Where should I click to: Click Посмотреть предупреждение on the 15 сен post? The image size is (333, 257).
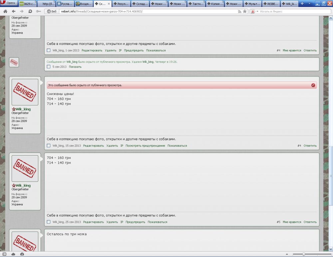(145, 146)
